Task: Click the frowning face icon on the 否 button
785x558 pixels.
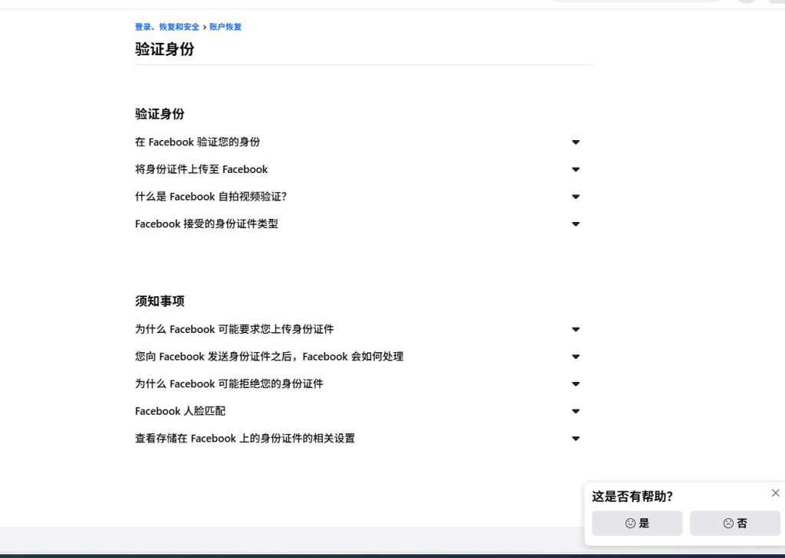Action: [x=728, y=524]
